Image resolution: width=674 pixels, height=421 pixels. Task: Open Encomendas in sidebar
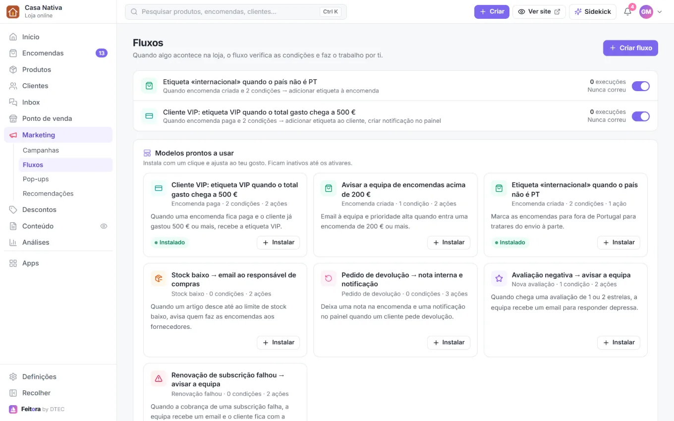click(58, 53)
